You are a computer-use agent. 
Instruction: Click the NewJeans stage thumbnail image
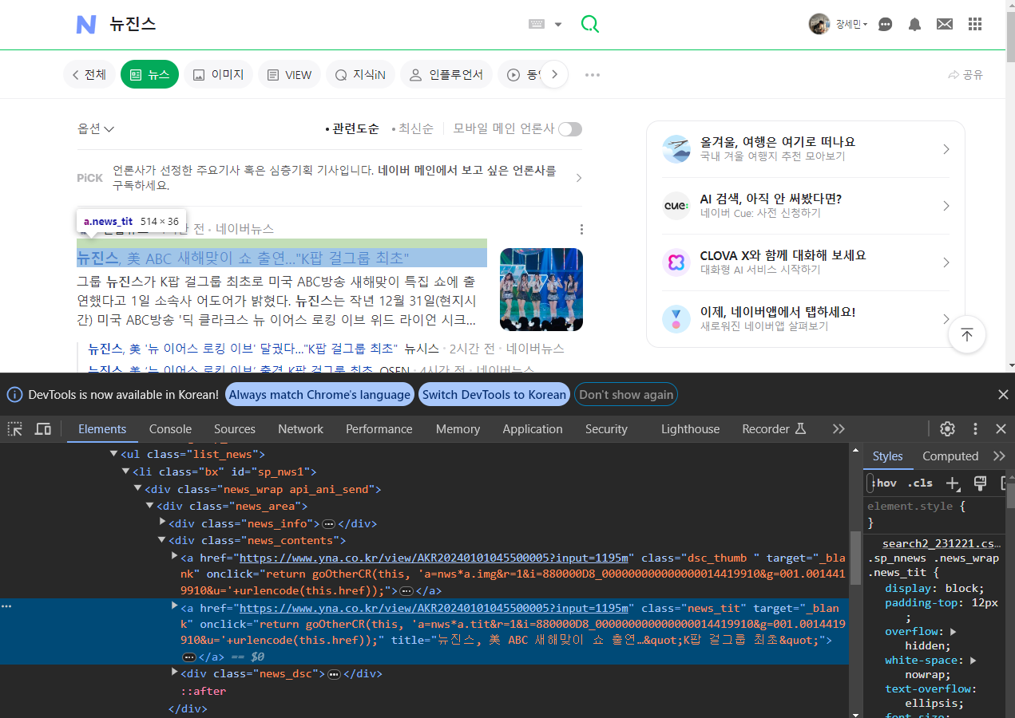tap(541, 290)
